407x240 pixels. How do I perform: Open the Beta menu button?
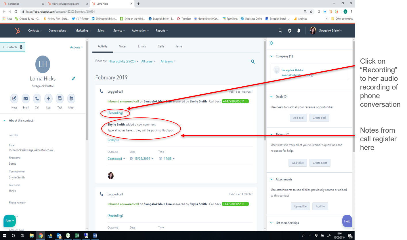[10, 221]
